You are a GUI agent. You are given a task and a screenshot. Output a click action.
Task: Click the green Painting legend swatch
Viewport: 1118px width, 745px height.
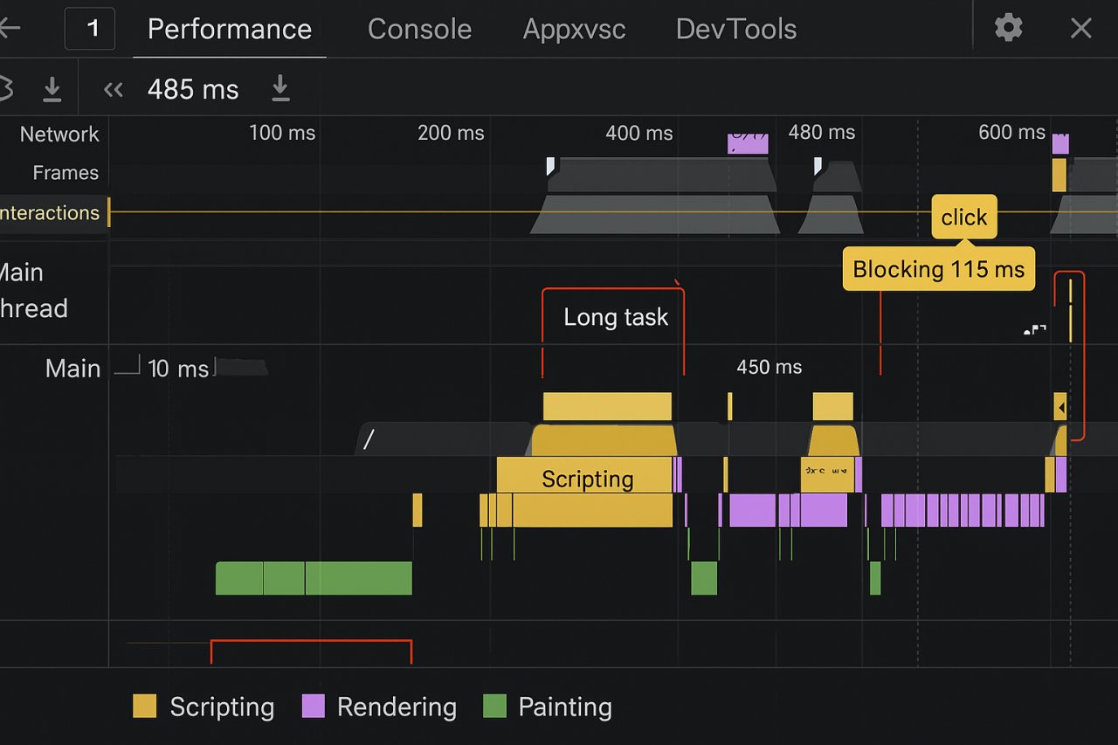tap(494, 707)
